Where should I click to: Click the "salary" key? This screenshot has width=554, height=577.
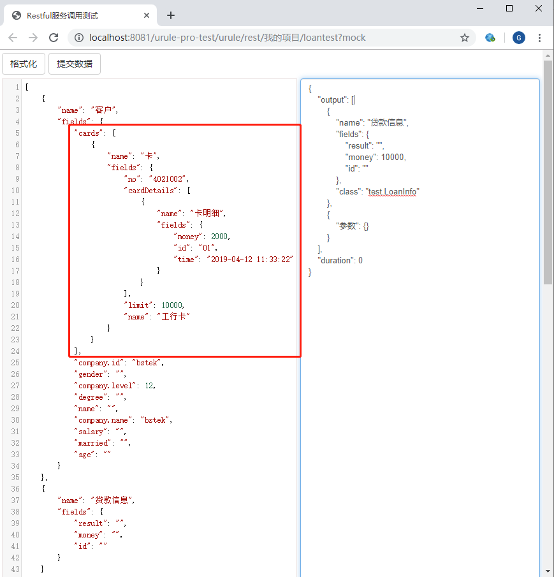click(x=91, y=432)
